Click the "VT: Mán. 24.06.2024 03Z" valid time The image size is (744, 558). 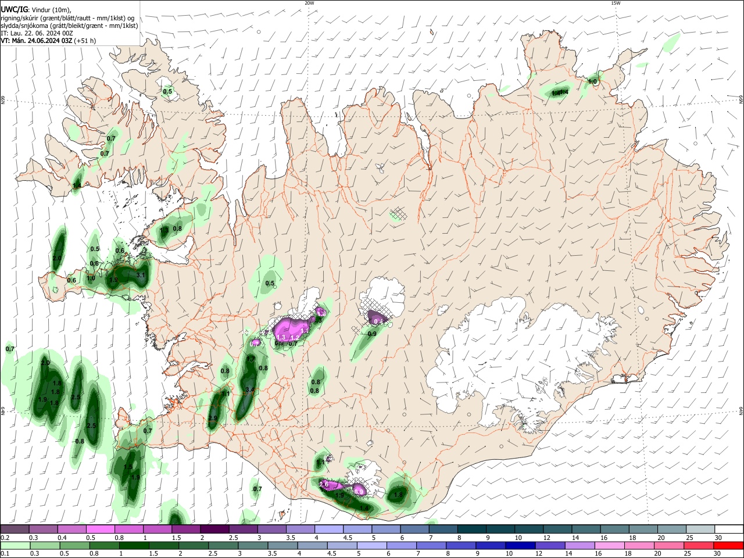pos(37,41)
